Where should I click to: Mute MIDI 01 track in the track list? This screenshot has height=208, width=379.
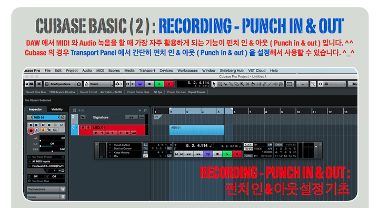tap(83, 127)
